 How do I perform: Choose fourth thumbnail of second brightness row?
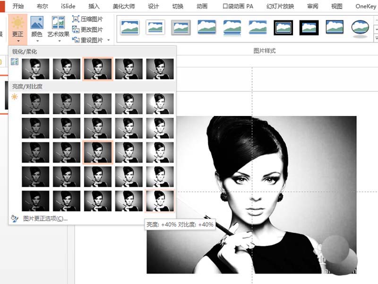[x=129, y=128]
